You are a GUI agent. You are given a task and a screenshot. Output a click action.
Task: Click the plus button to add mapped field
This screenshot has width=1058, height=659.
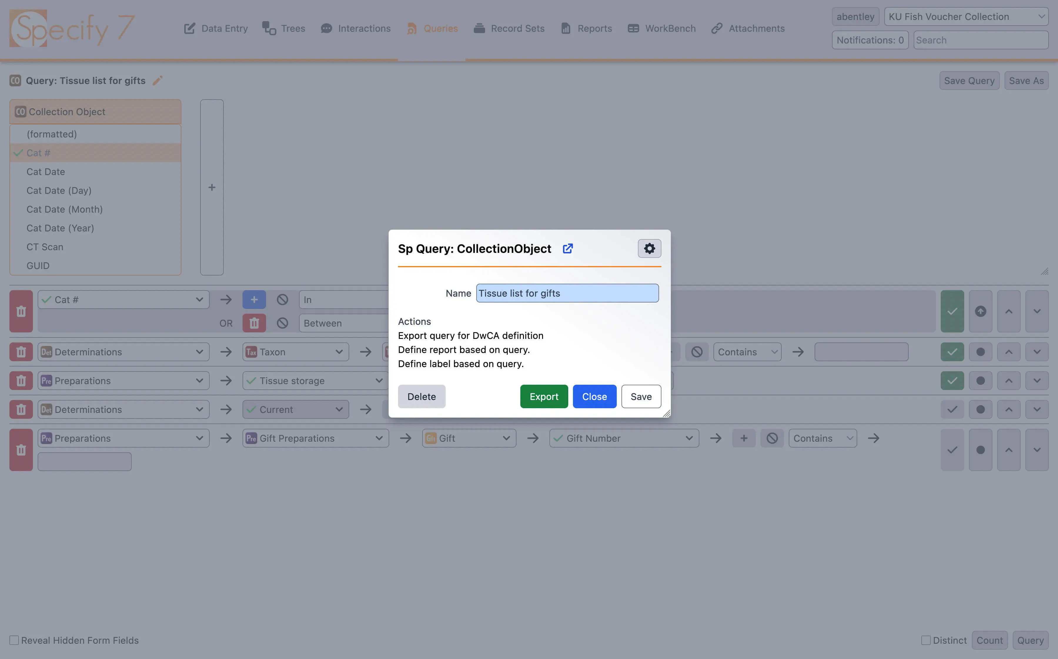tap(212, 187)
